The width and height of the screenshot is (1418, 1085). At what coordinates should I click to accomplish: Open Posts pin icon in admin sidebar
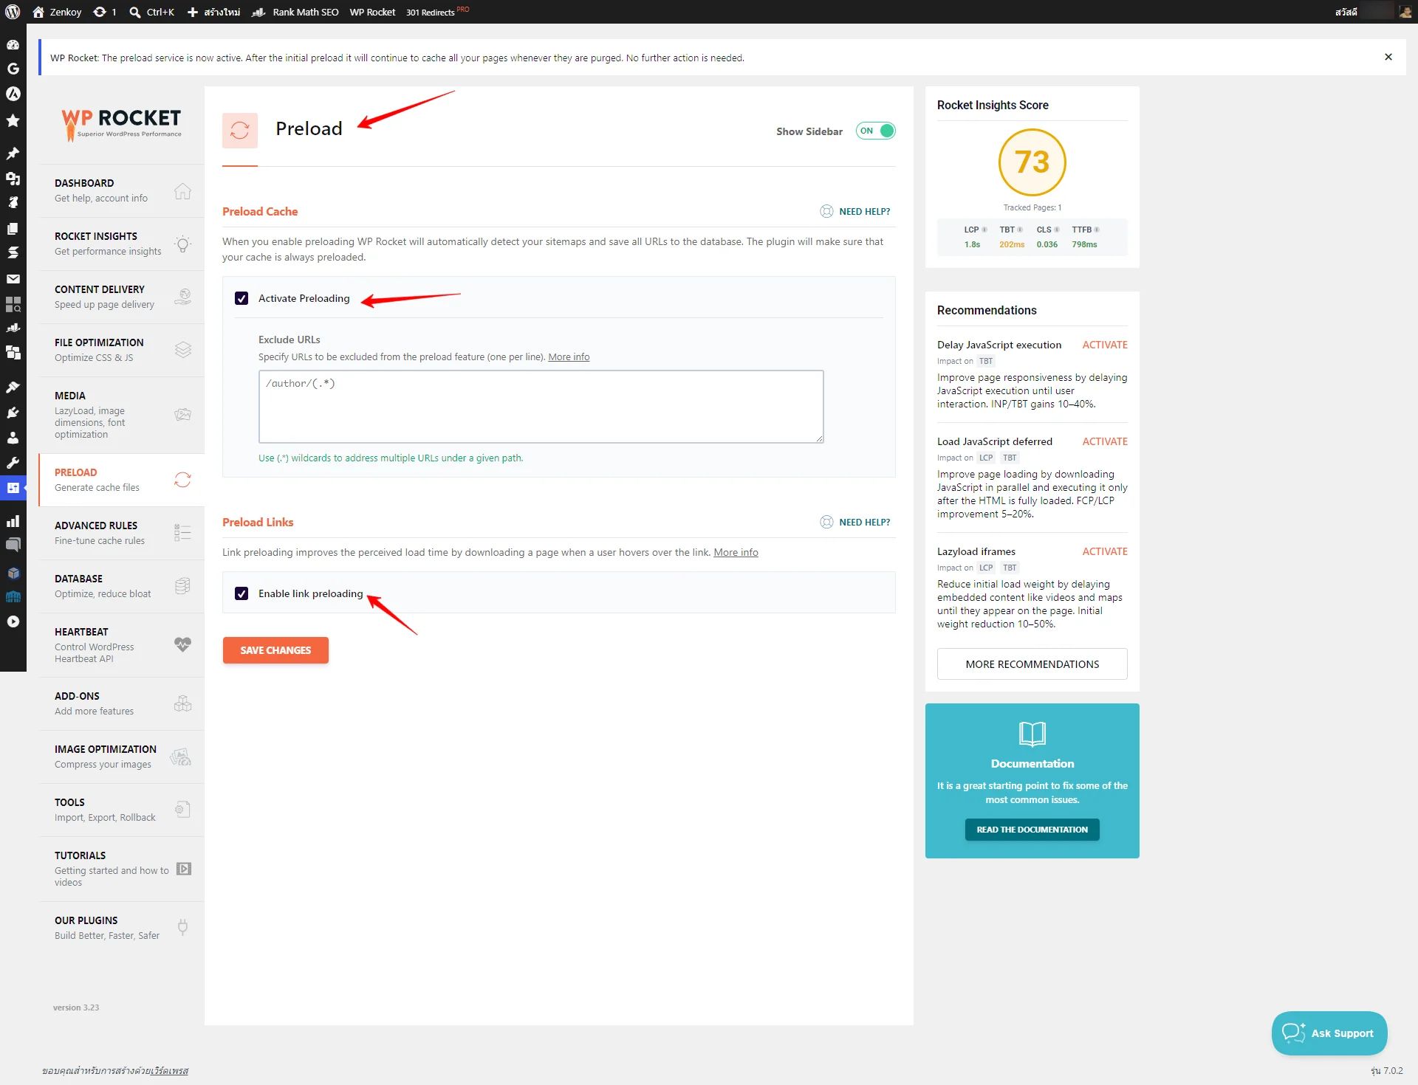pos(13,153)
